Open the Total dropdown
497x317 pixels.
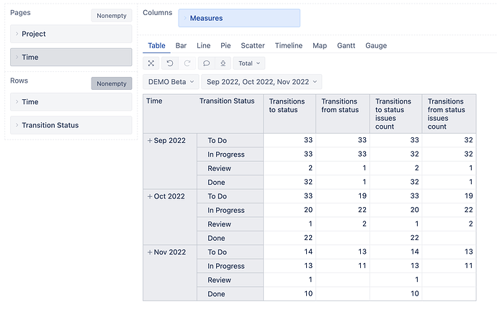[x=249, y=63]
